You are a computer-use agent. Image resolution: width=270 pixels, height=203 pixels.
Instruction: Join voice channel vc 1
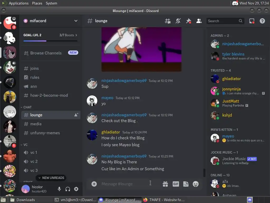pyautogui.click(x=51, y=153)
